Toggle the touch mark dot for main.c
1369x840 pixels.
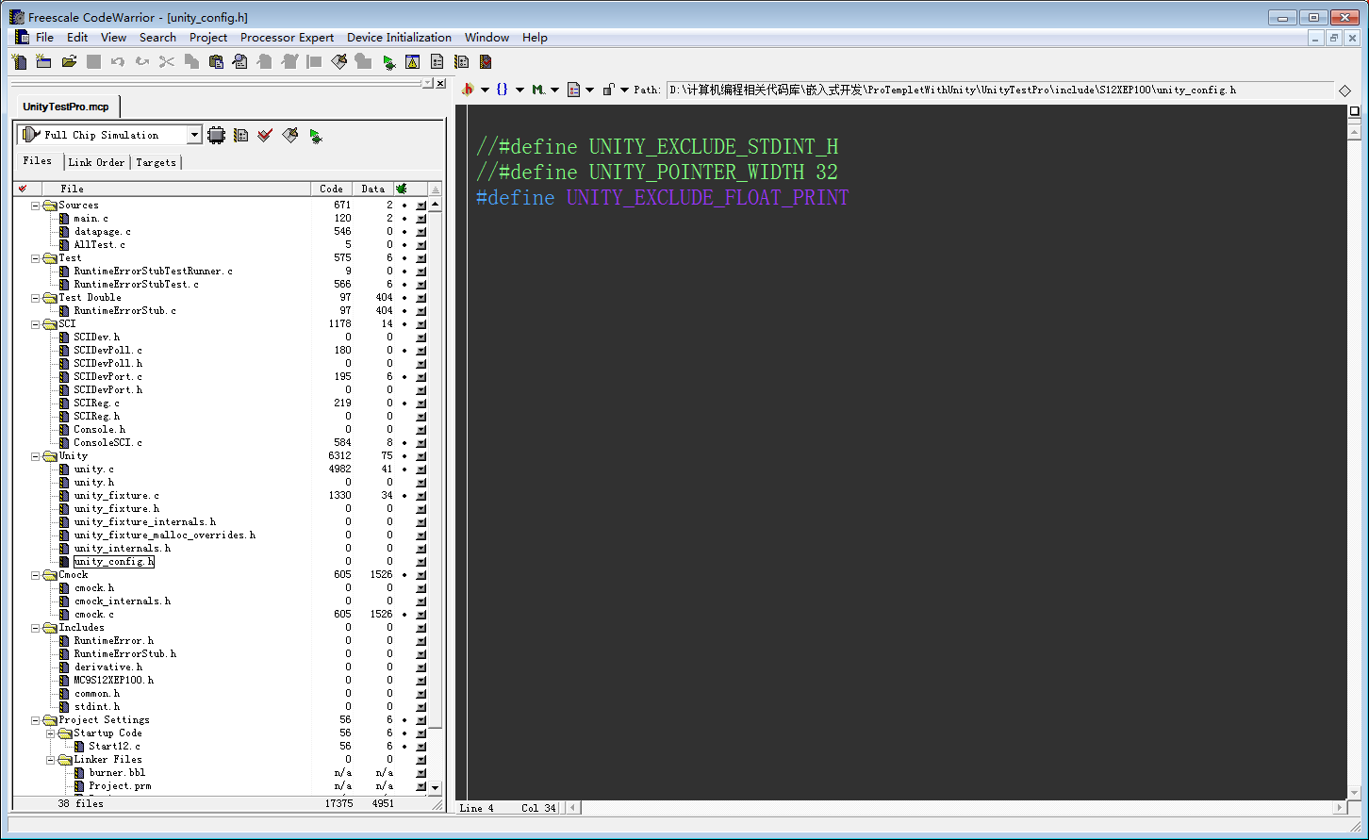coord(404,218)
